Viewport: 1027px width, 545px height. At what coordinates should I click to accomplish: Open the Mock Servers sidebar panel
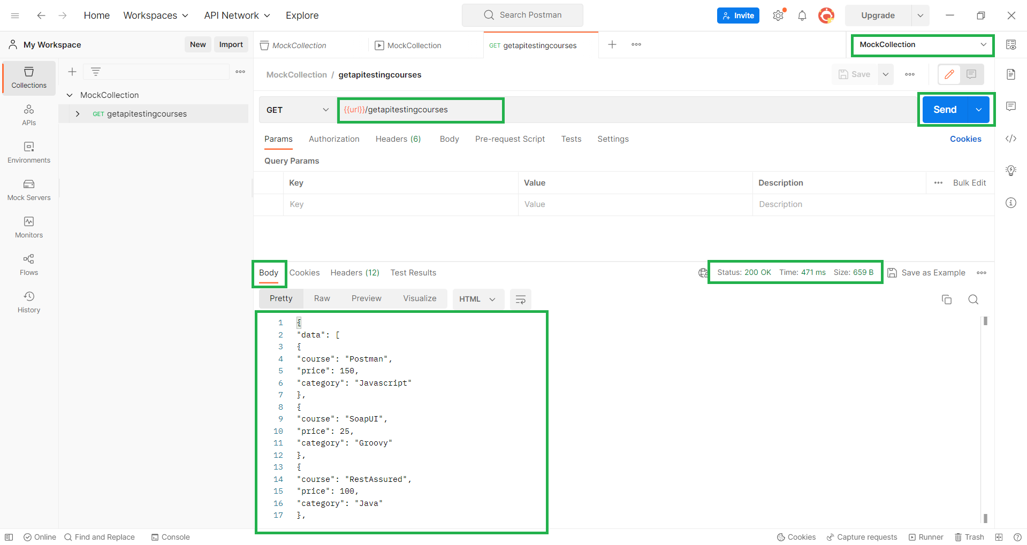(x=29, y=190)
